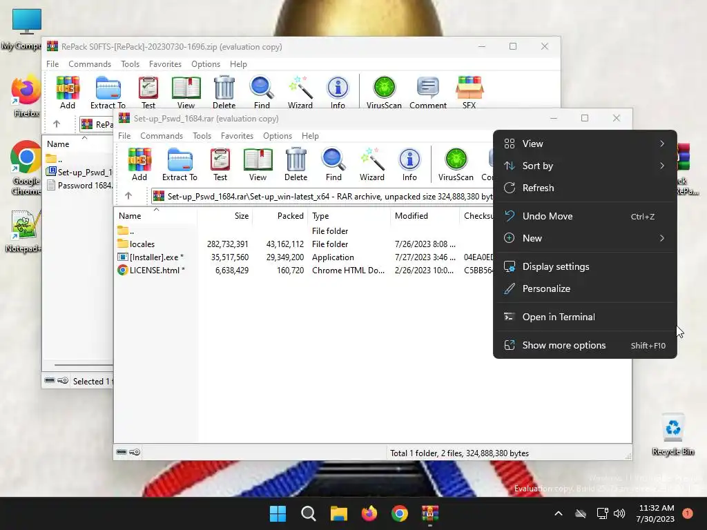This screenshot has width=707, height=530.
Task: Click SFX icon in RePack SOFTS zip window
Action: 469,92
